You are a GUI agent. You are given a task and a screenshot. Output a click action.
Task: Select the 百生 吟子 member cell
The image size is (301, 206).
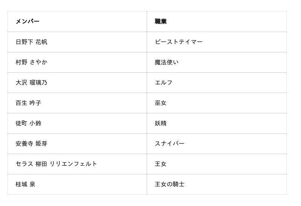(29, 103)
